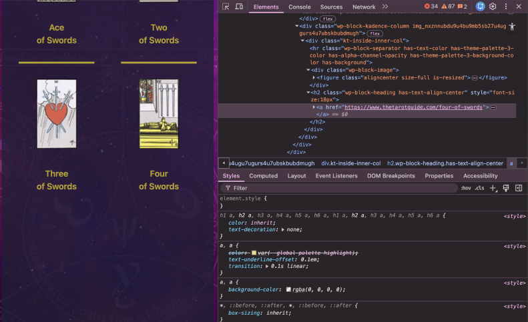Image resolution: width=528 pixels, height=322 pixels.
Task: Toggle the device toolbar icon
Action: [x=240, y=7]
